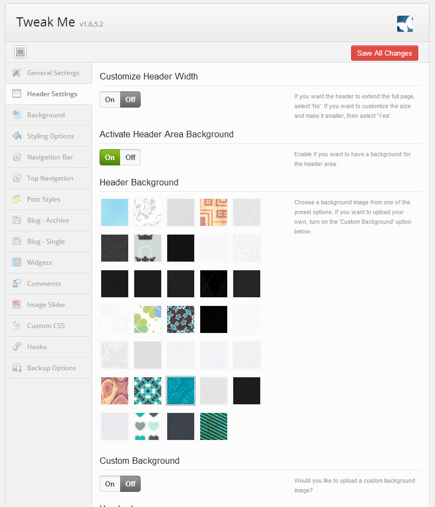Open the Custom CSS section
The image size is (435, 507).
pos(46,326)
